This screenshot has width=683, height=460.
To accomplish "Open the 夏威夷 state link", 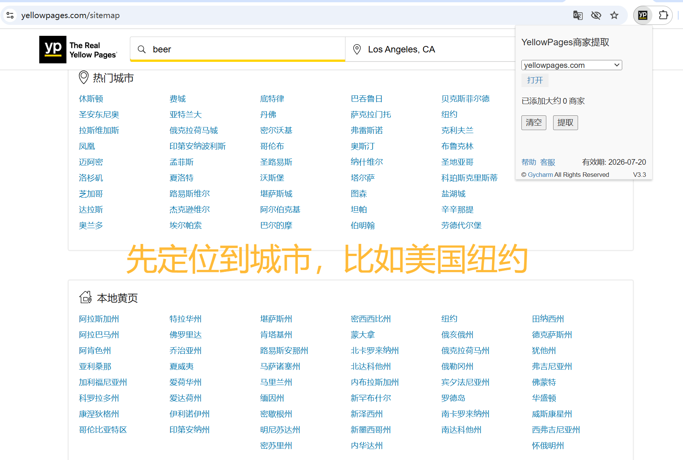I will point(182,366).
